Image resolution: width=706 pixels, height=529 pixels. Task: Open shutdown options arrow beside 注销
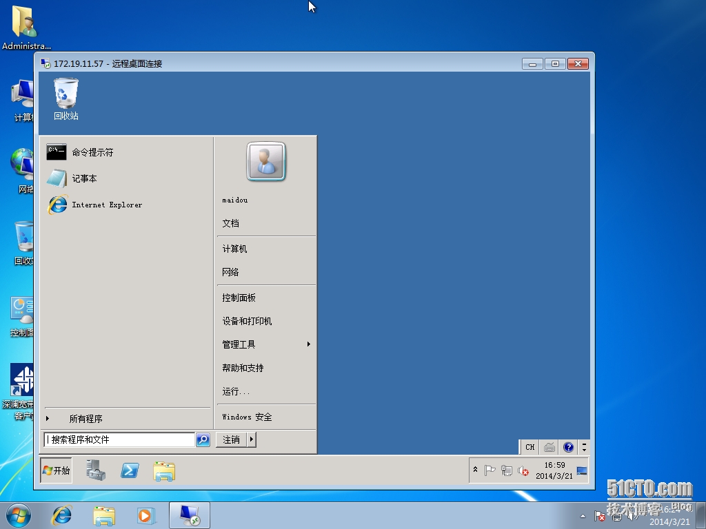[x=252, y=439]
